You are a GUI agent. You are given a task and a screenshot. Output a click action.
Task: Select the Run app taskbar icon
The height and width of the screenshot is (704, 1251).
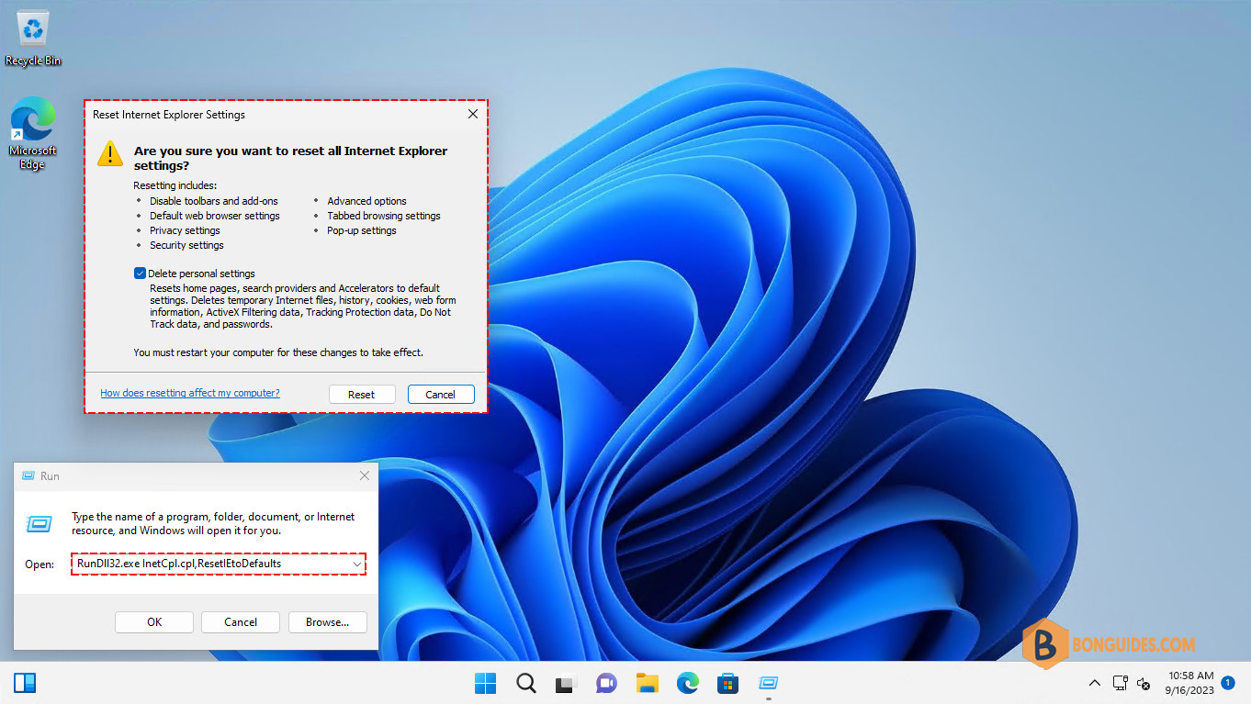(769, 683)
